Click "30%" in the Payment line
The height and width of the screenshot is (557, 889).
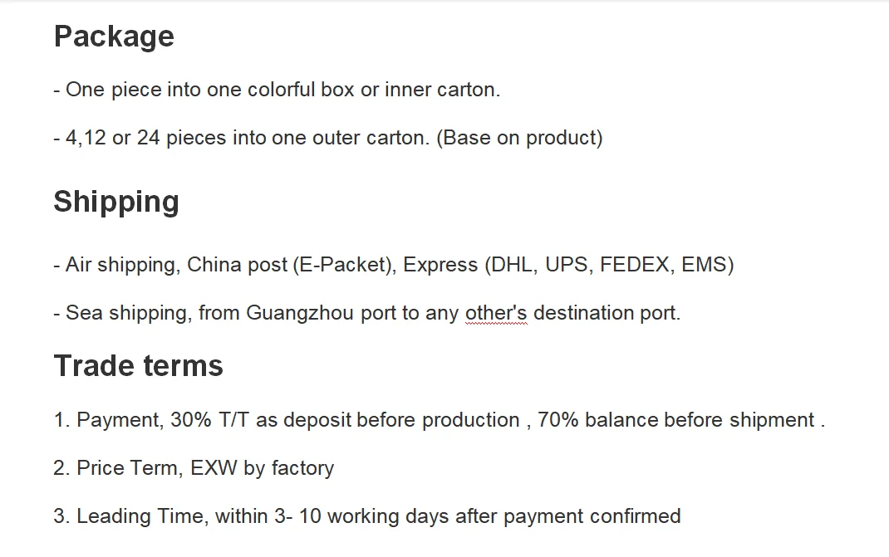point(191,421)
